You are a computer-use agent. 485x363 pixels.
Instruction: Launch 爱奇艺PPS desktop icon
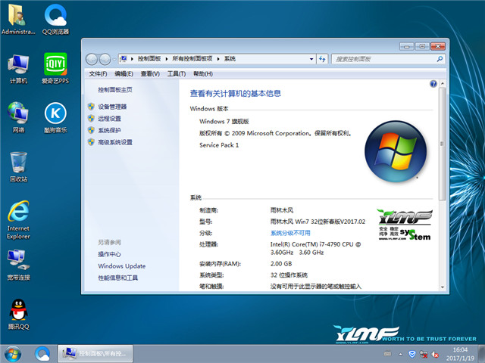tap(55, 69)
